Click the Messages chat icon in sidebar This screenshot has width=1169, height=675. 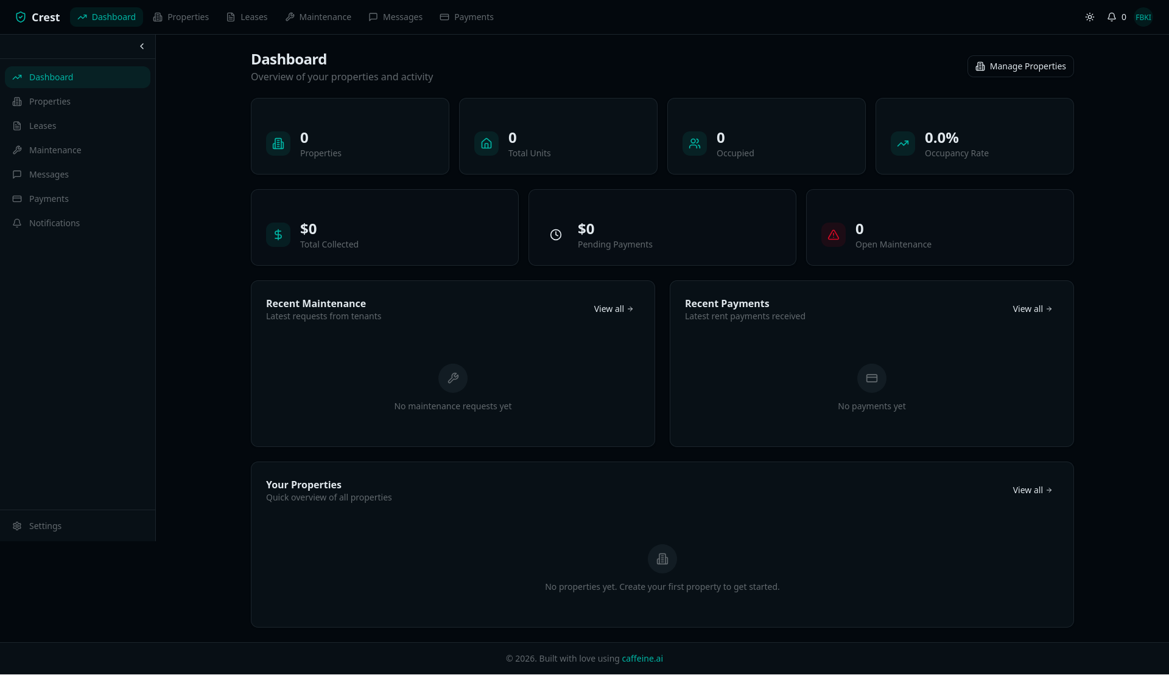(x=17, y=175)
